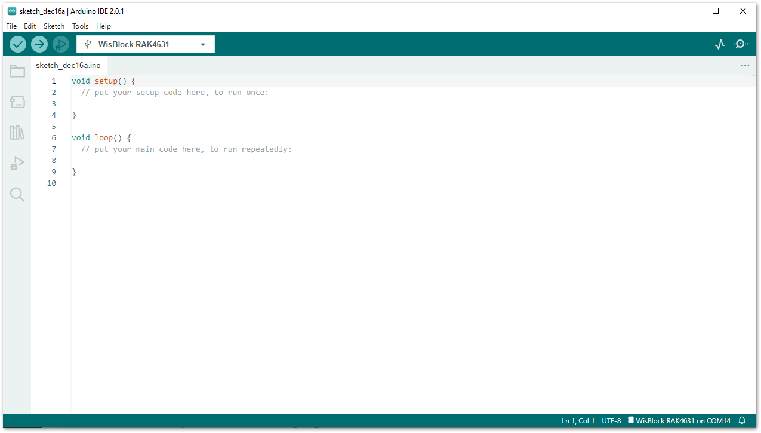This screenshot has height=433, width=761.
Task: Select the sketch_dec16a.ino tab
Action: pyautogui.click(x=68, y=65)
